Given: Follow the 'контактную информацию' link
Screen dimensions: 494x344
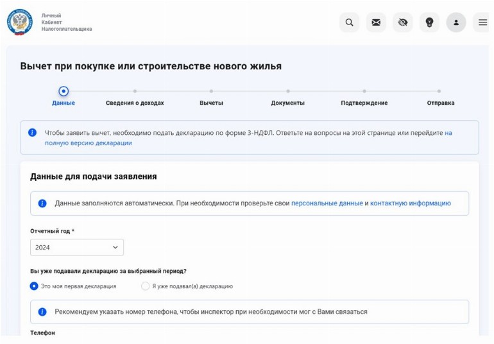Looking at the screenshot, I should click(410, 203).
